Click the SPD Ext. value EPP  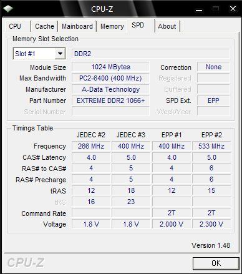click(x=213, y=100)
